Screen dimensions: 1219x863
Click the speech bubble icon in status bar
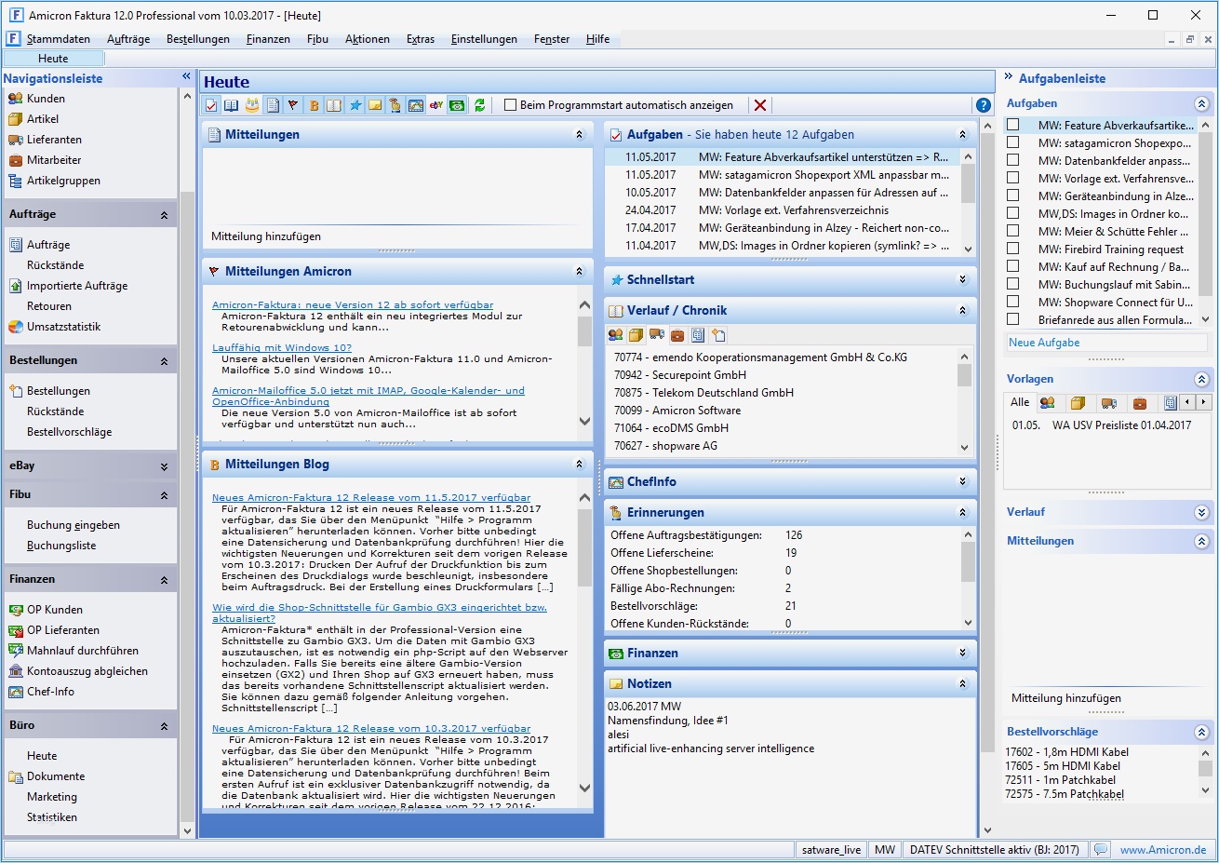(x=1101, y=849)
